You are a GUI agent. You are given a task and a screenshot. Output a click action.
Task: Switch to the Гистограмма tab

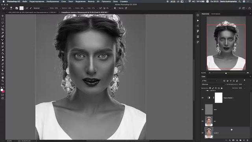(216, 14)
